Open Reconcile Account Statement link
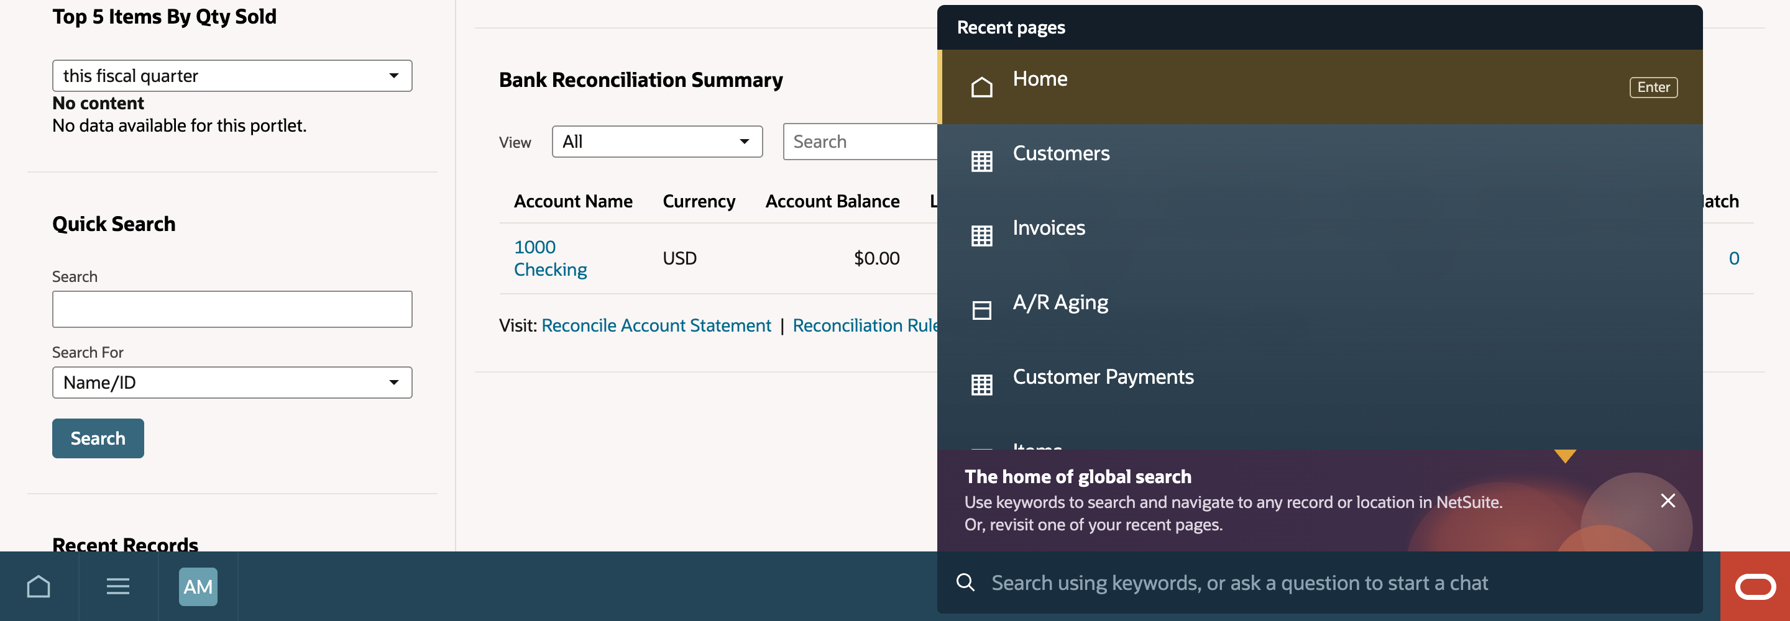Image resolution: width=1790 pixels, height=621 pixels. pos(656,325)
